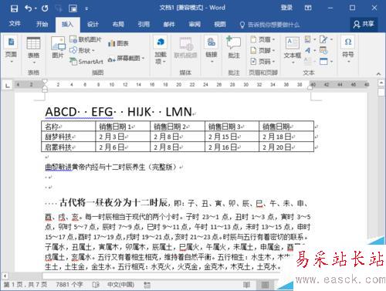Click the page count in status bar

pos(25,285)
